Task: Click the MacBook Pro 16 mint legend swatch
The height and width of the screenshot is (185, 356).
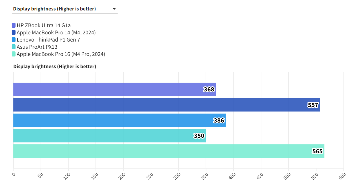Action: click(x=14, y=54)
